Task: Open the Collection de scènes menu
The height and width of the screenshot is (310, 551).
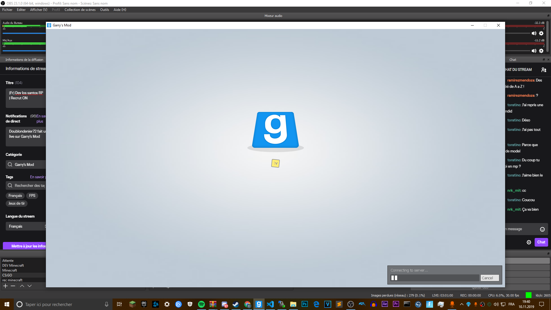Action: (x=80, y=10)
